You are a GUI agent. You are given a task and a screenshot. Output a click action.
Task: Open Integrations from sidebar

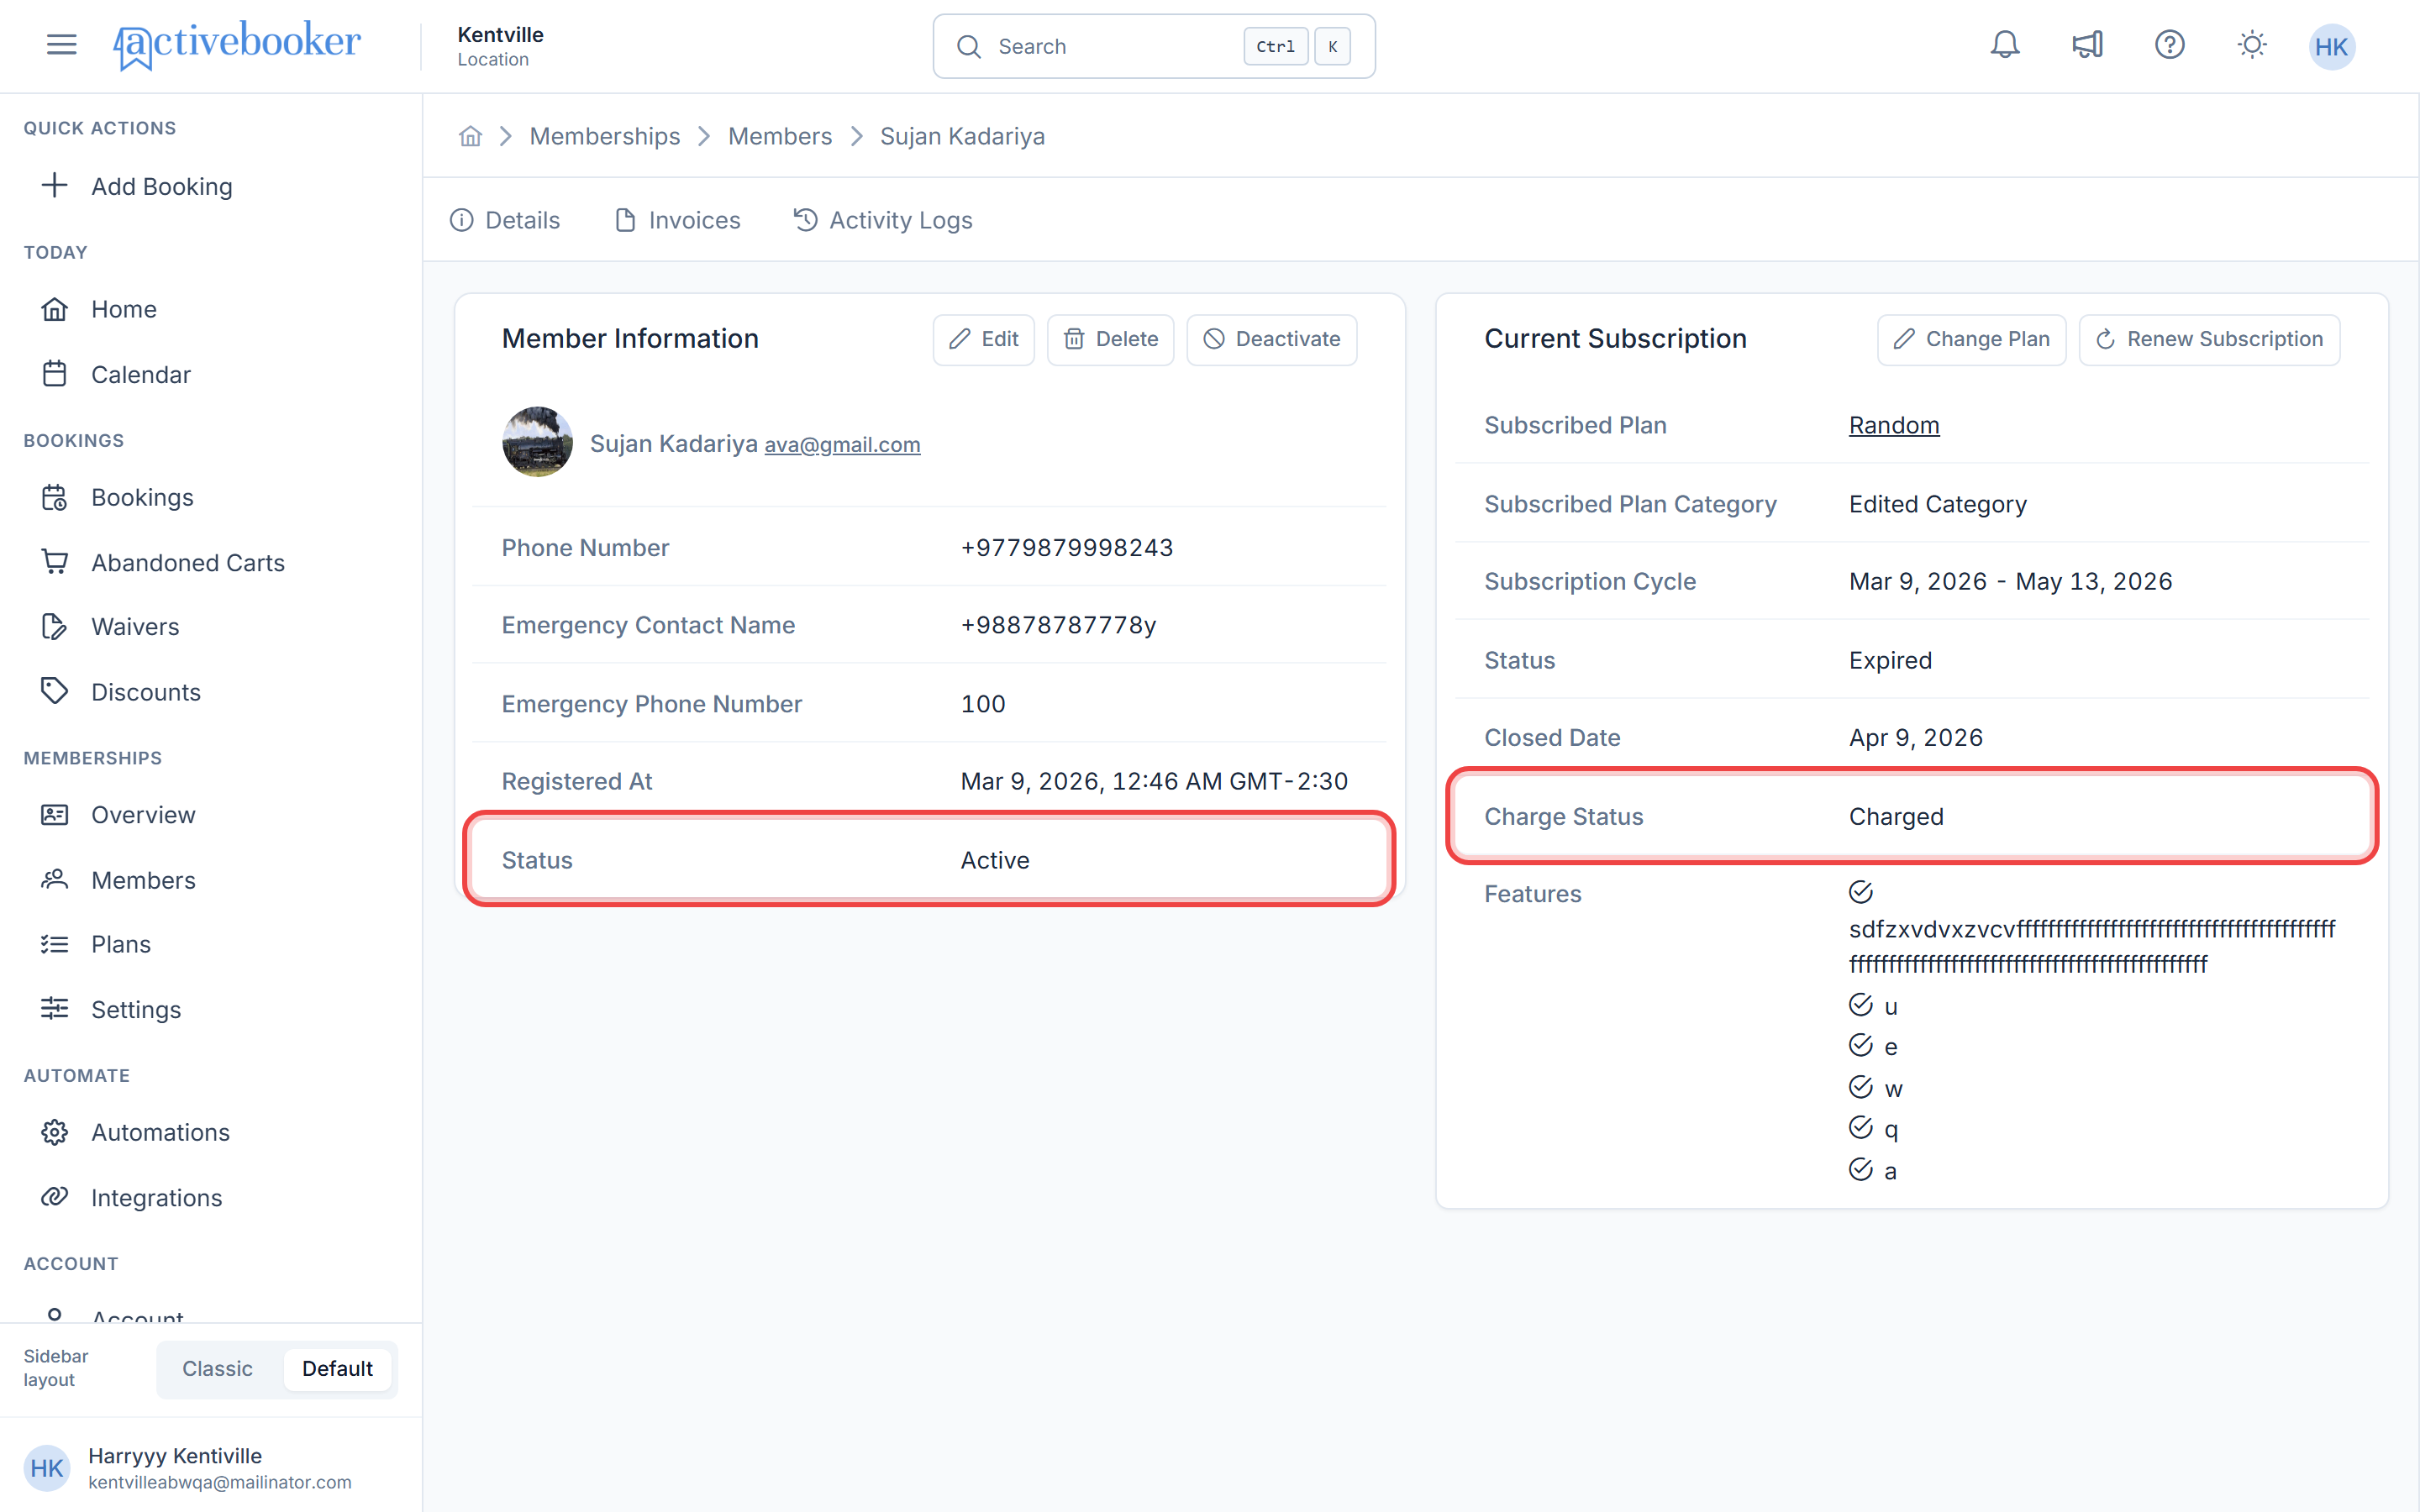pos(156,1197)
